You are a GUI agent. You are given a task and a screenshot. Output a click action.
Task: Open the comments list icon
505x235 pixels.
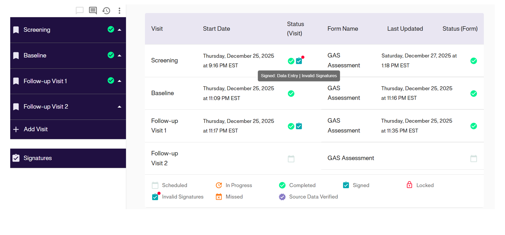[93, 11]
